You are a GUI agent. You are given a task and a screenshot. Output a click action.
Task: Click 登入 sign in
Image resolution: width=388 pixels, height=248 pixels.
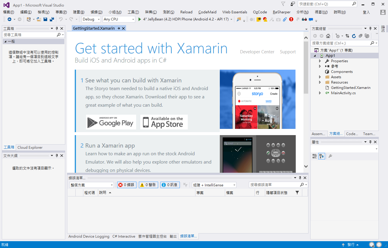pyautogui.click(x=366, y=12)
